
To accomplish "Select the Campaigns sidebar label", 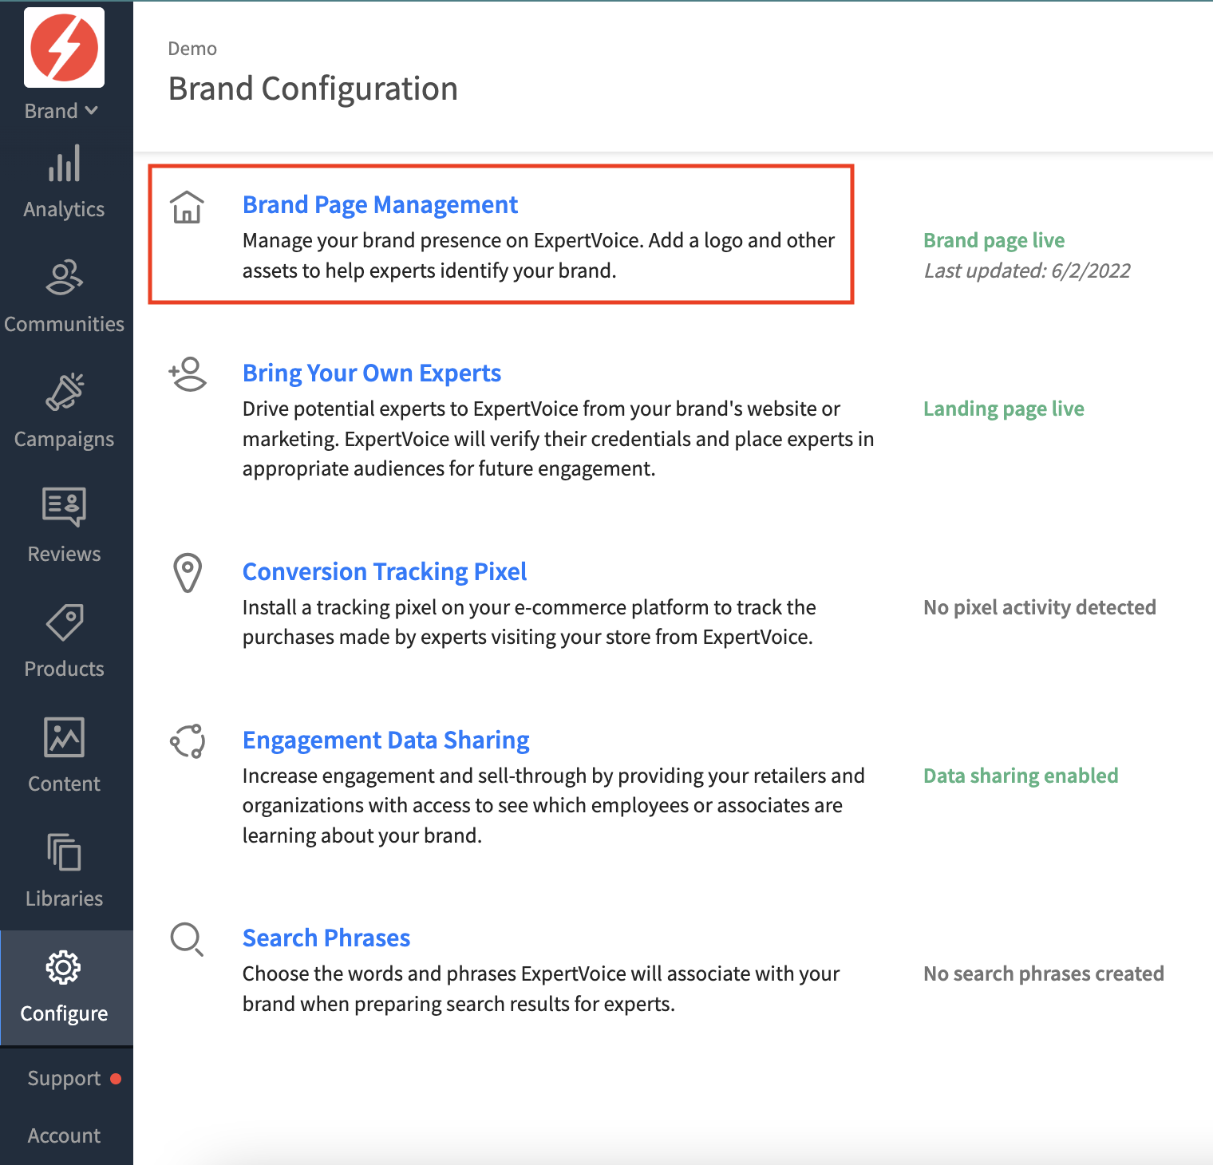I will 64,439.
